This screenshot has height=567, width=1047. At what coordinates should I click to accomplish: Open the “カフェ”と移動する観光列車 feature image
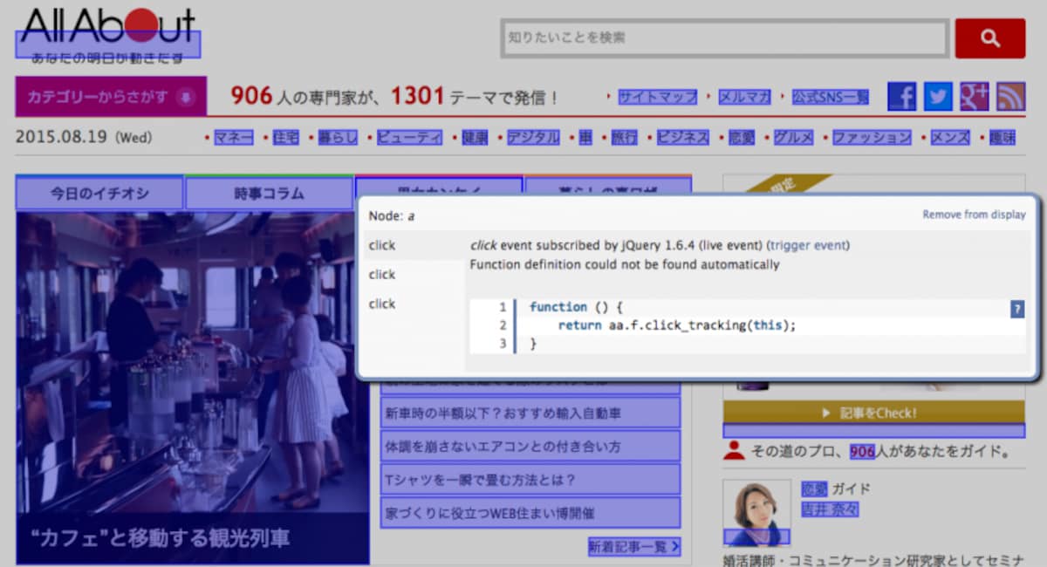coord(193,387)
